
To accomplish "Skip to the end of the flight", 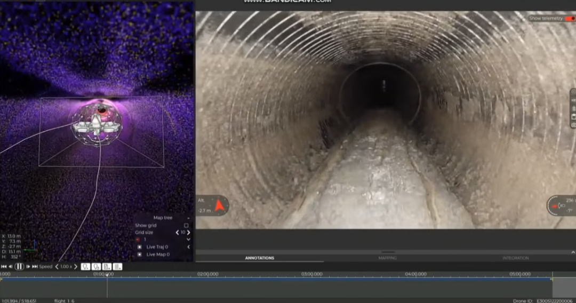I will [x=35, y=266].
